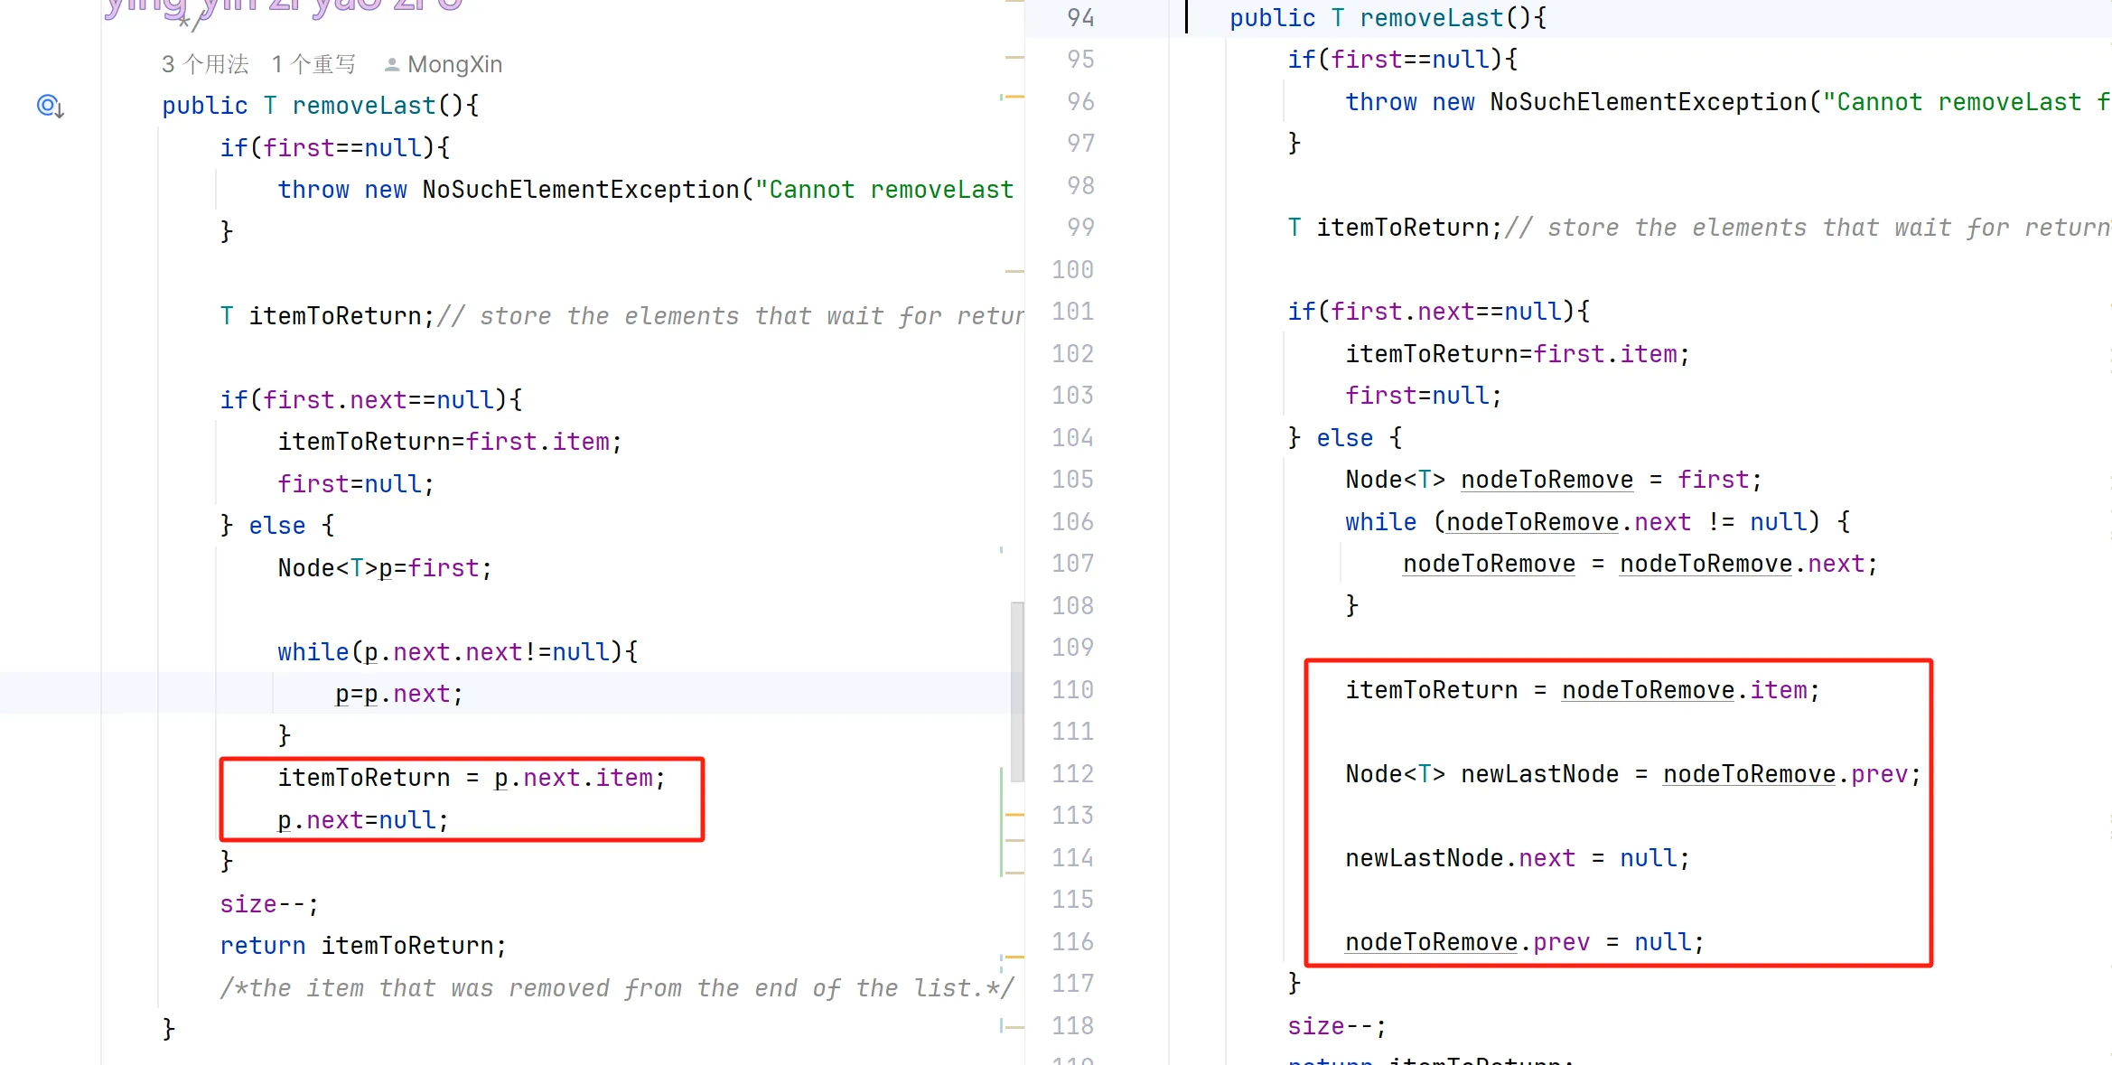Click the overridden-method gutter icon beside removeLast
The height and width of the screenshot is (1065, 2112).
click(50, 107)
